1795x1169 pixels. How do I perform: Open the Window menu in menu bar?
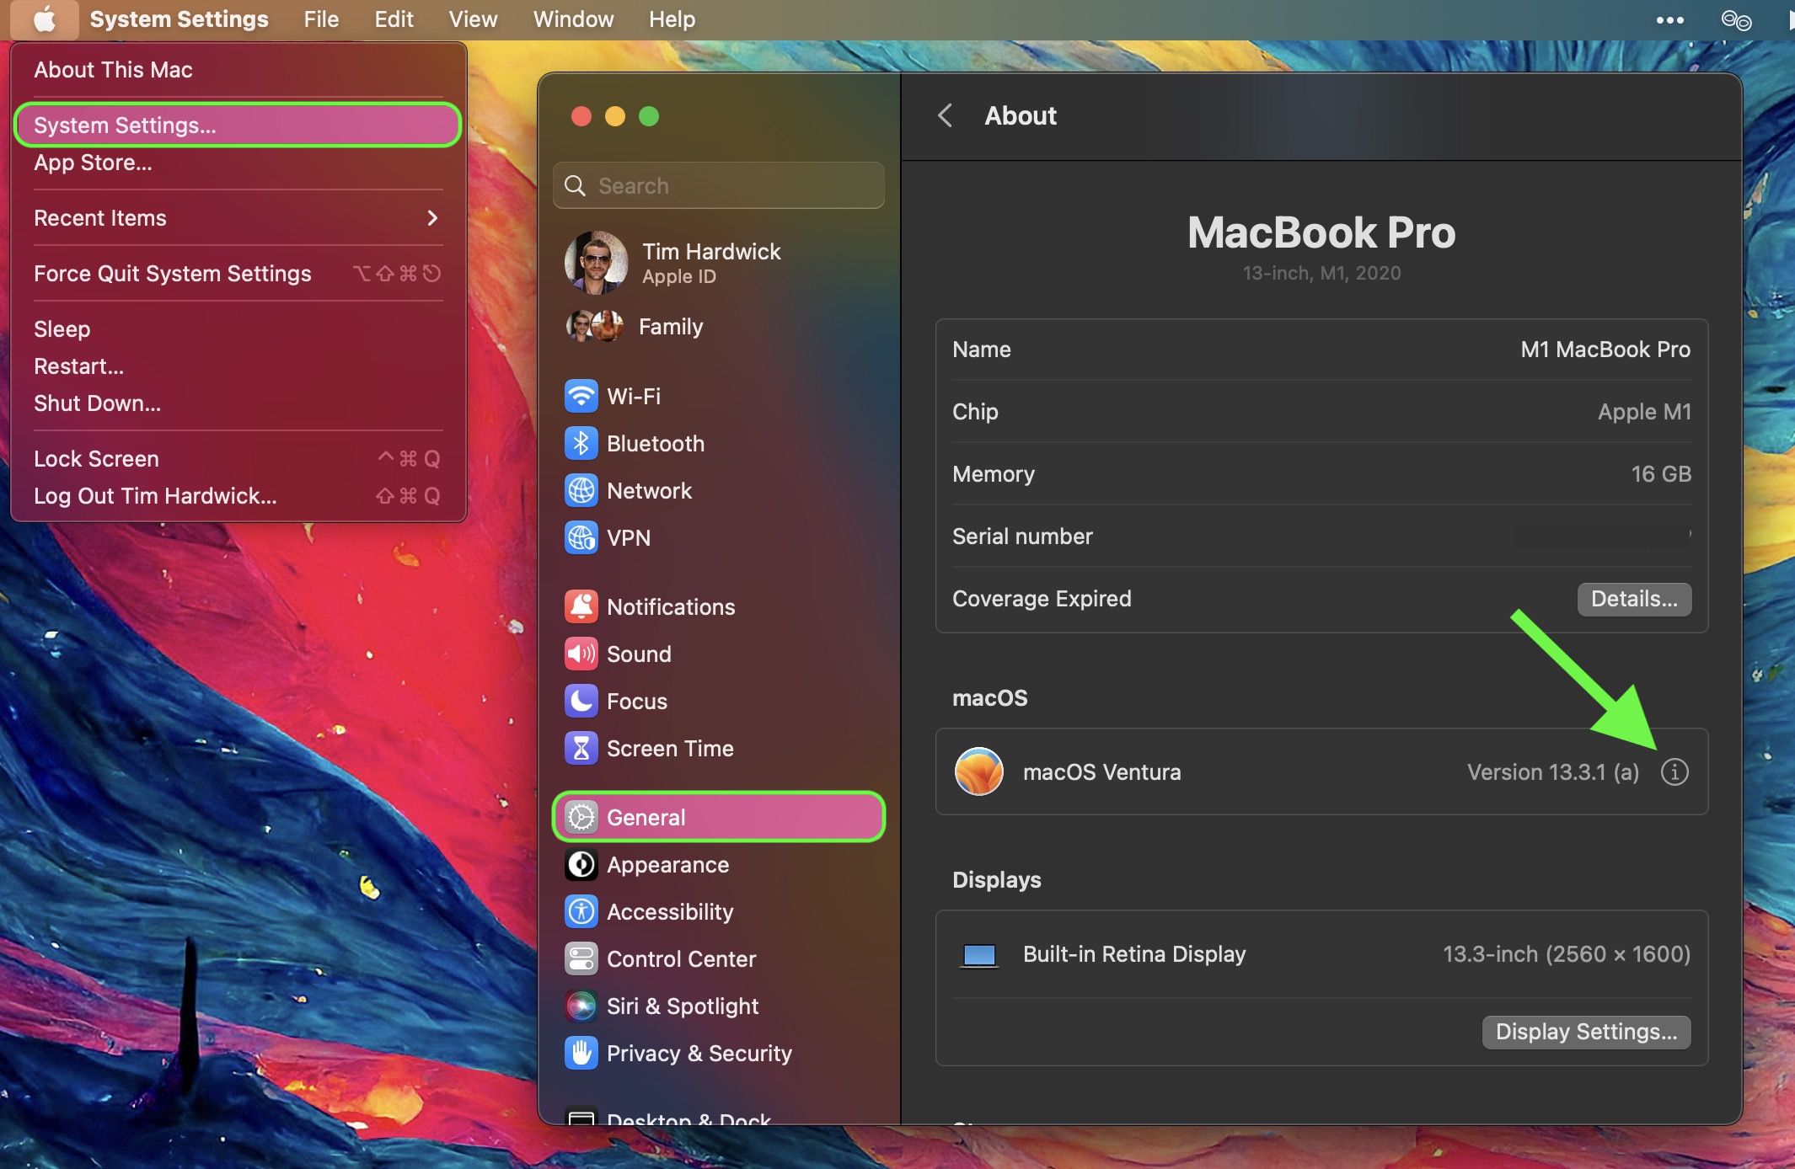pyautogui.click(x=573, y=19)
